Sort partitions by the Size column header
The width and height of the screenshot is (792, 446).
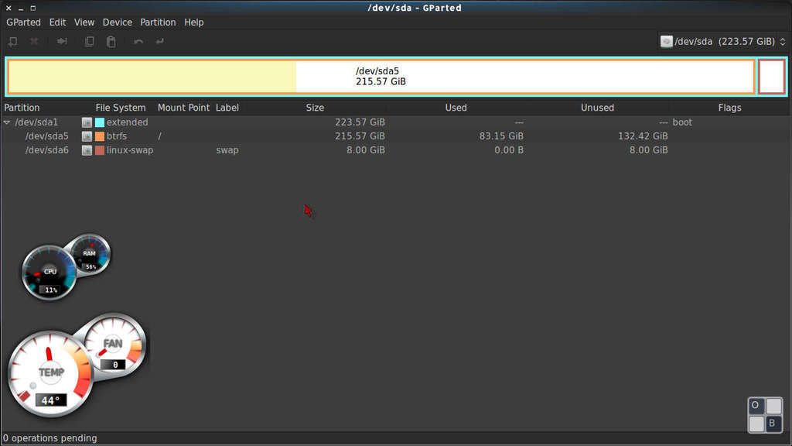[315, 108]
